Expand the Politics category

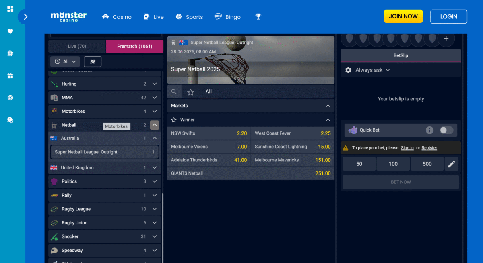pos(155,181)
